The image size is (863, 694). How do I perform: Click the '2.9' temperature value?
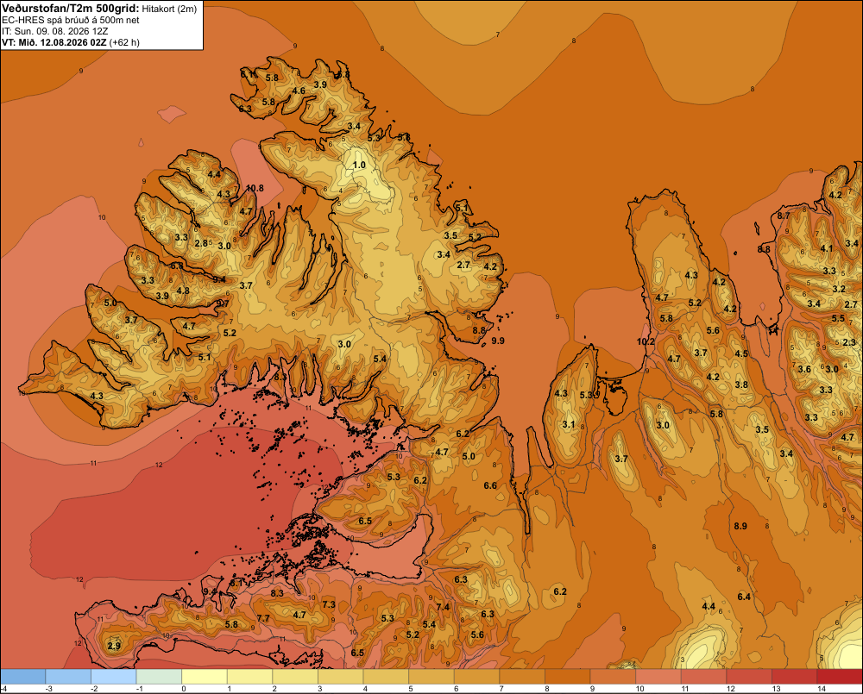tap(114, 646)
